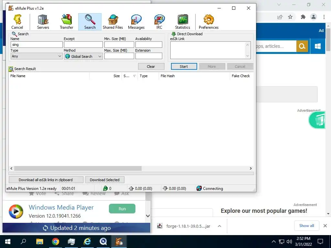Click the Clear button

pyautogui.click(x=151, y=67)
